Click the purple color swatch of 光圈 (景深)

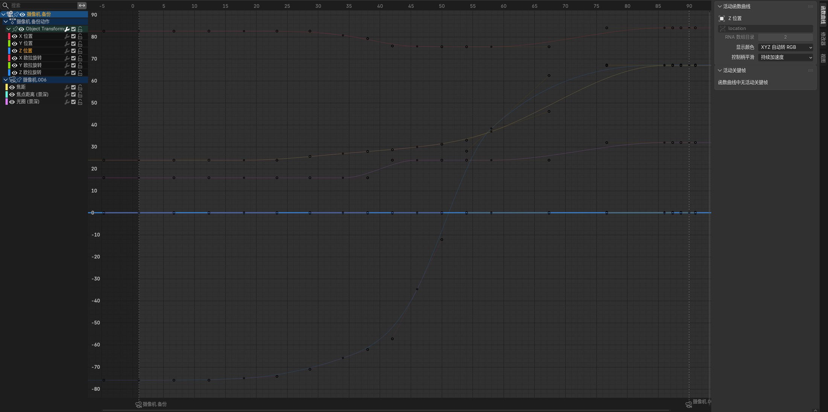click(x=6, y=102)
